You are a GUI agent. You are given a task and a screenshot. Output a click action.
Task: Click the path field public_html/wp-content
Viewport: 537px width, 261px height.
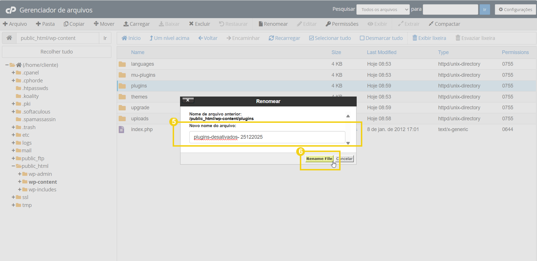58,38
